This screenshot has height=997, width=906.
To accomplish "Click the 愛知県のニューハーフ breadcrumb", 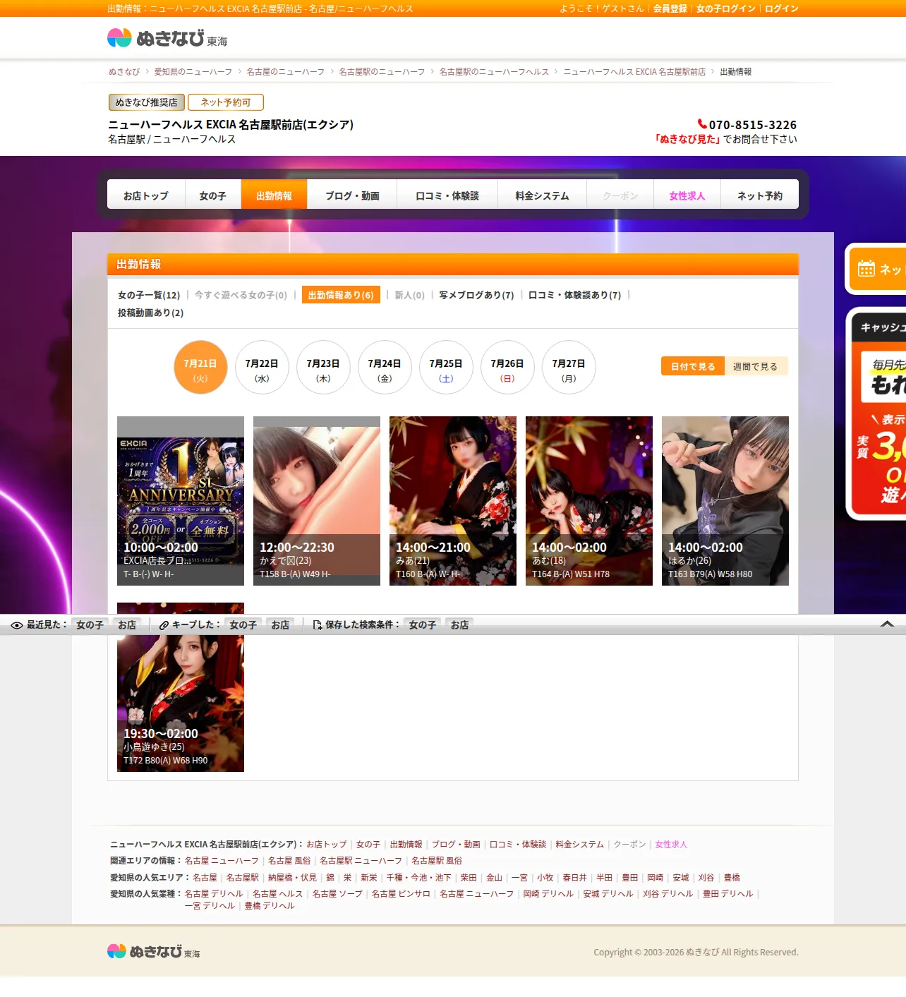I will pyautogui.click(x=193, y=72).
